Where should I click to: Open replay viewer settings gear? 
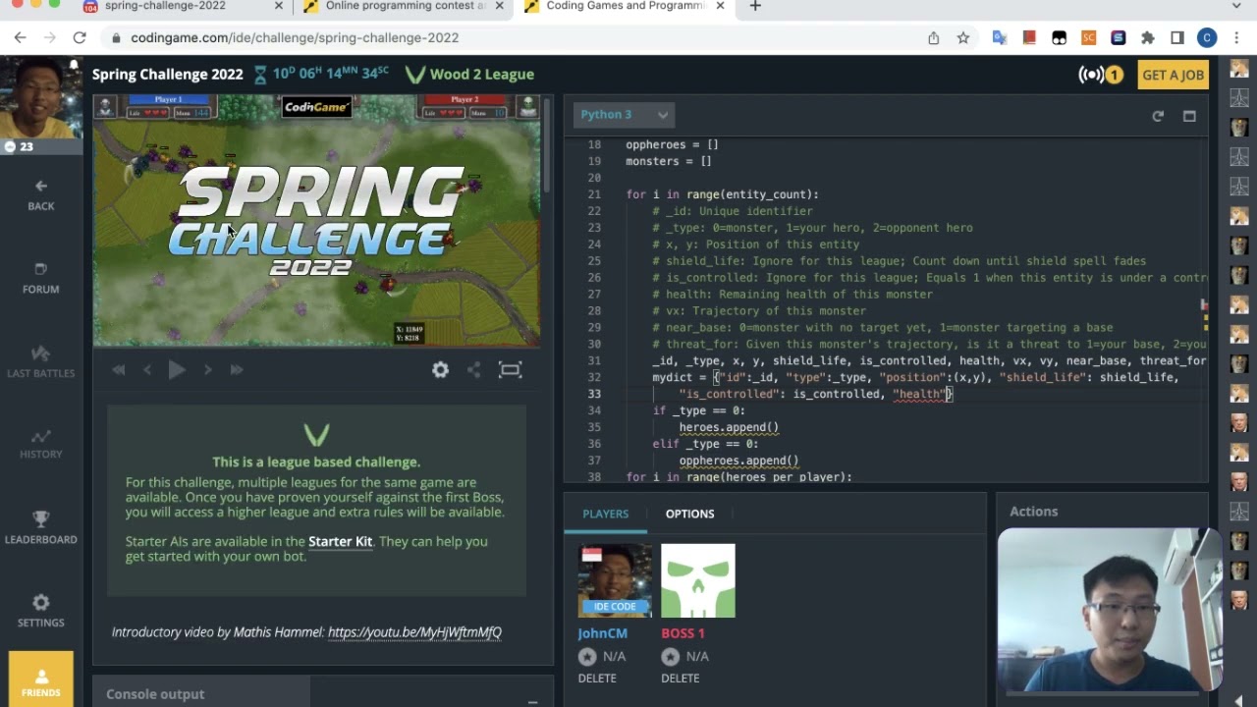click(x=440, y=370)
